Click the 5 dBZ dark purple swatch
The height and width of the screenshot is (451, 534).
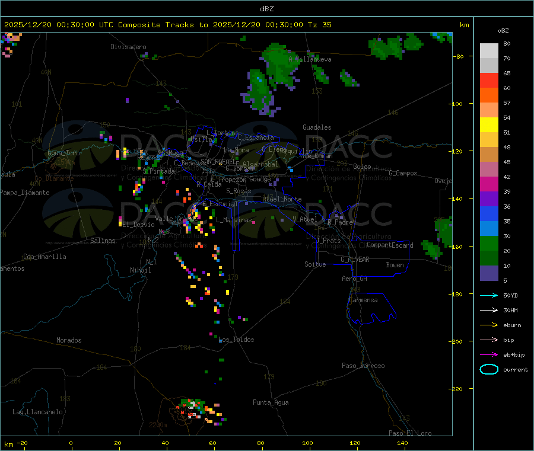click(489, 273)
